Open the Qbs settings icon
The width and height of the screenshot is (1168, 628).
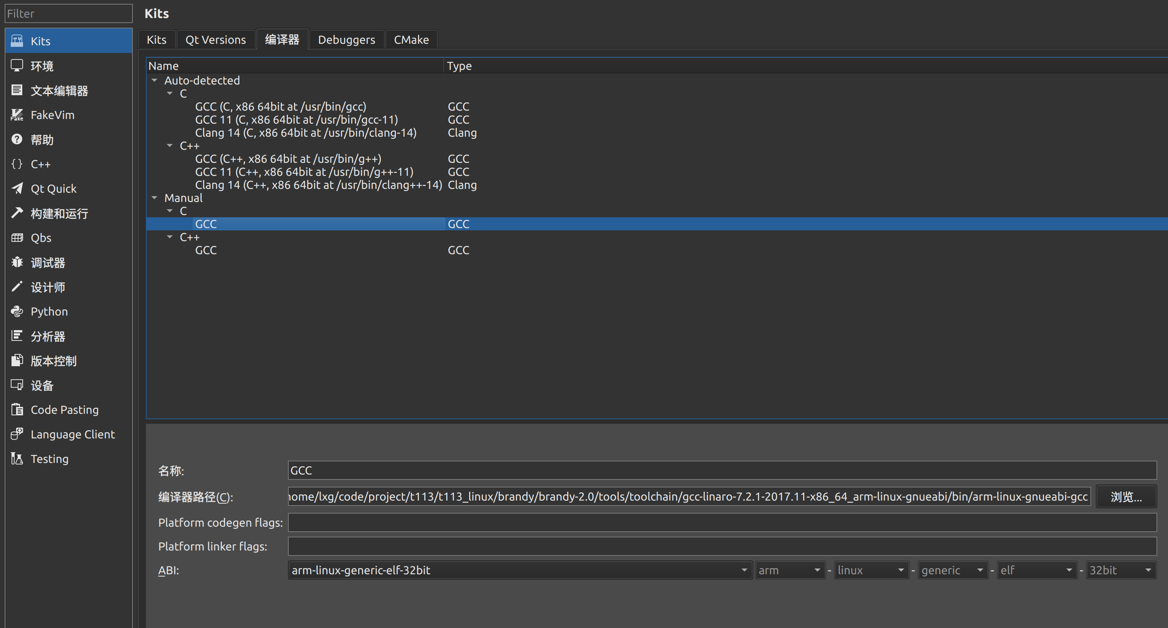tap(17, 238)
